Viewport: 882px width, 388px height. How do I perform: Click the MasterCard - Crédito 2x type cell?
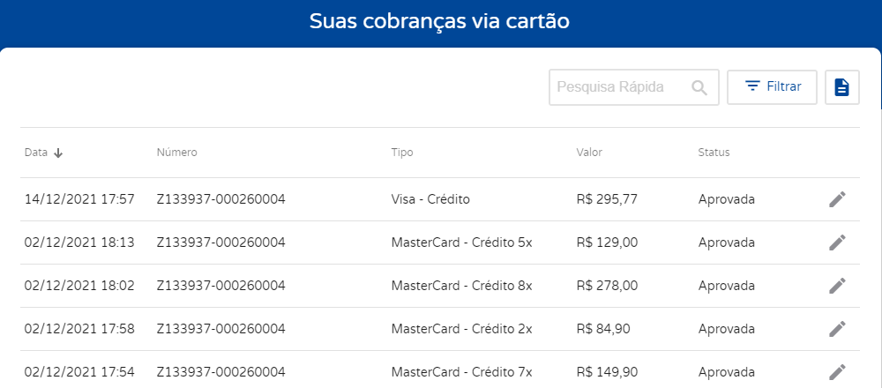461,329
